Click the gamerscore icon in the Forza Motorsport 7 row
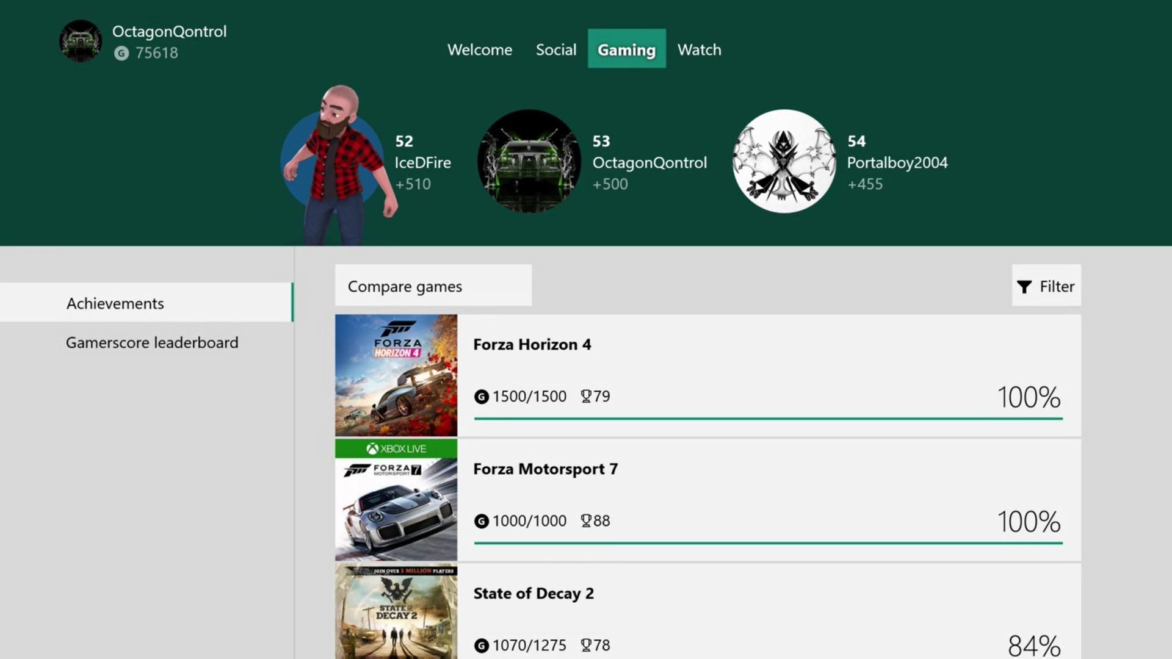Image resolution: width=1172 pixels, height=659 pixels. tap(482, 521)
